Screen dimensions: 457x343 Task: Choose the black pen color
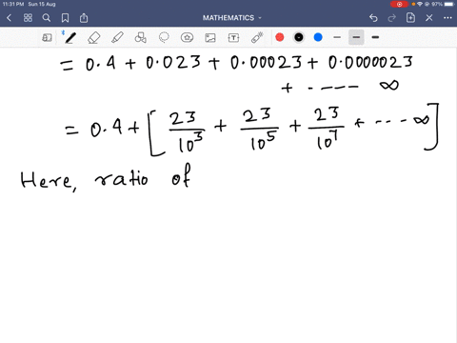[x=299, y=37]
